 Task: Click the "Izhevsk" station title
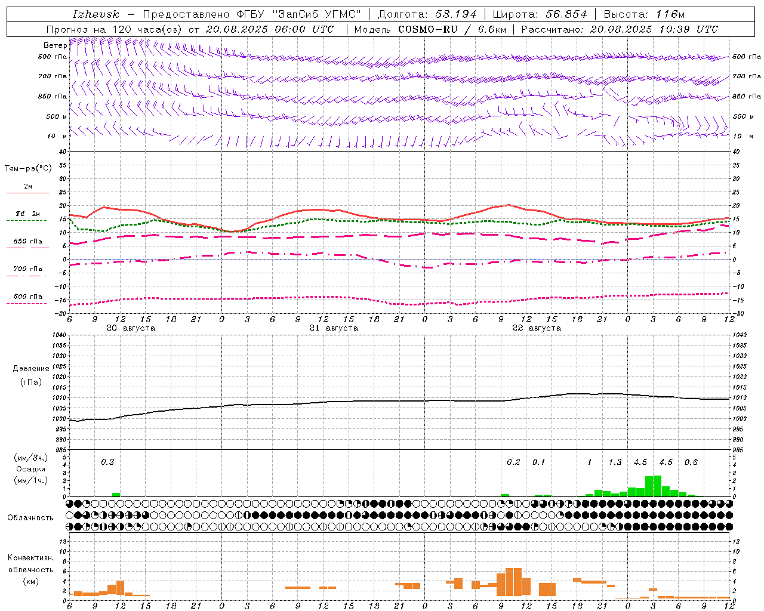[95, 14]
